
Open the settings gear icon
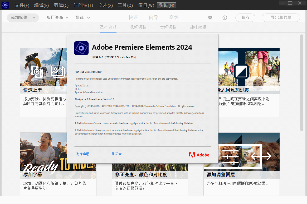point(210,18)
